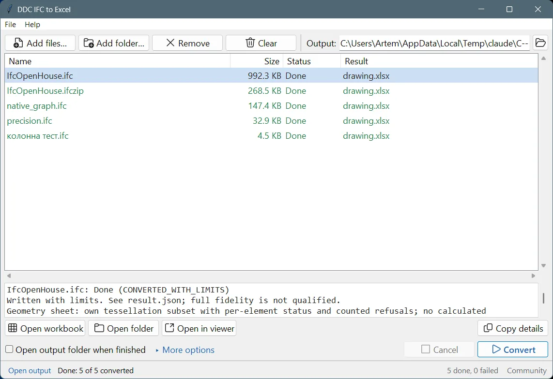Screen dimensions: 553x379
Task: Sort by the Size column header
Action: 257,61
